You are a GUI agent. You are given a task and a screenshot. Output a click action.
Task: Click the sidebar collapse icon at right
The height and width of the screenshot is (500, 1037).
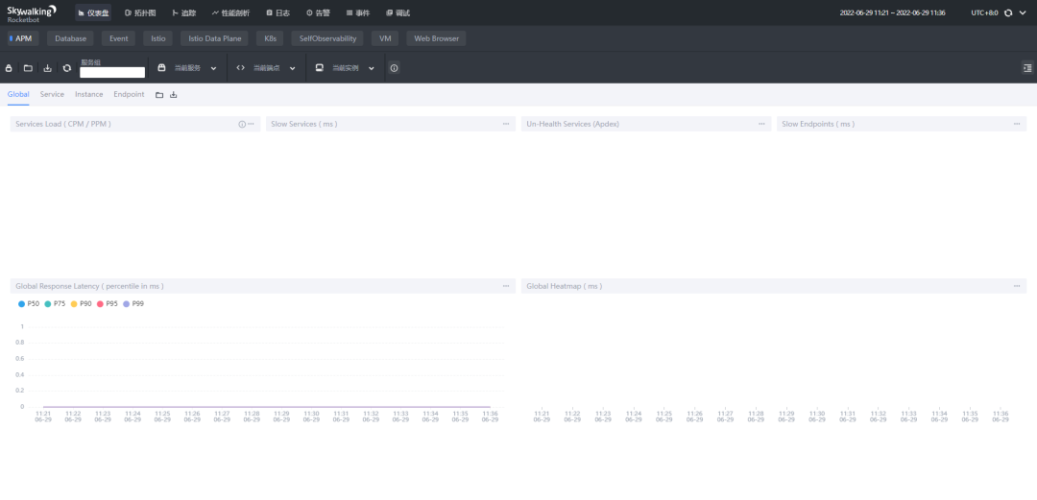point(1027,67)
